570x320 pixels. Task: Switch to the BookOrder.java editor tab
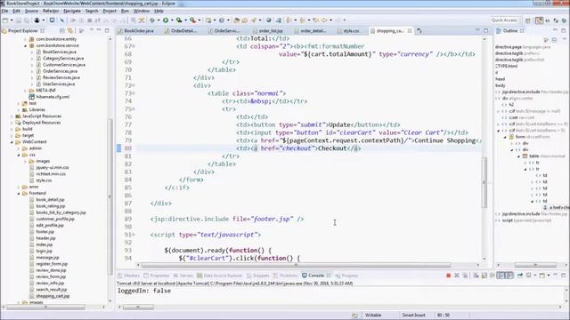click(x=136, y=31)
